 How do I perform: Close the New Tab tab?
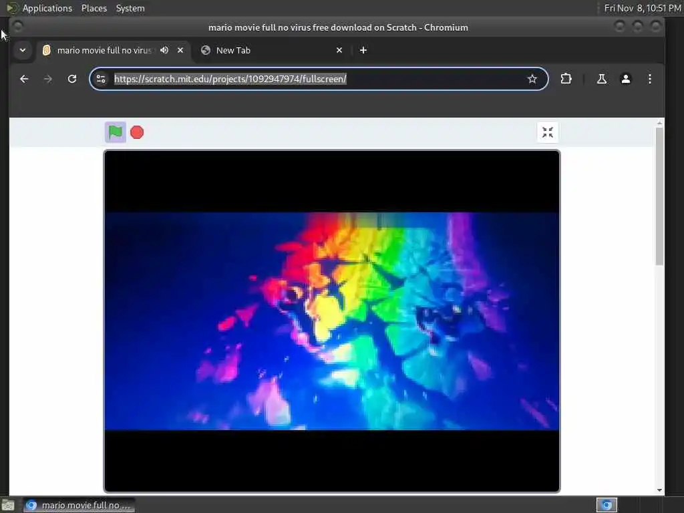tap(339, 50)
